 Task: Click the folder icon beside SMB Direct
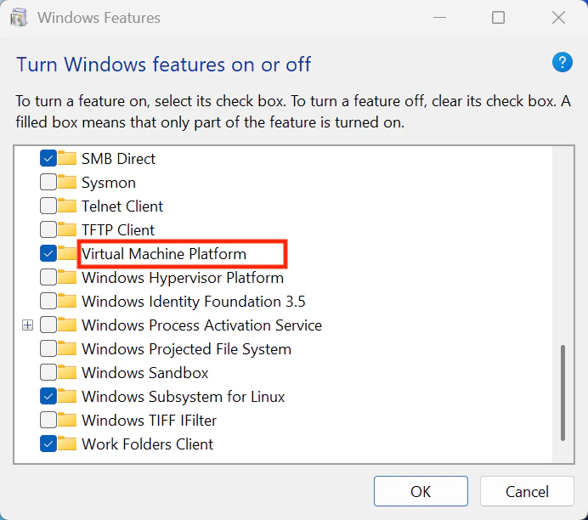click(x=67, y=158)
